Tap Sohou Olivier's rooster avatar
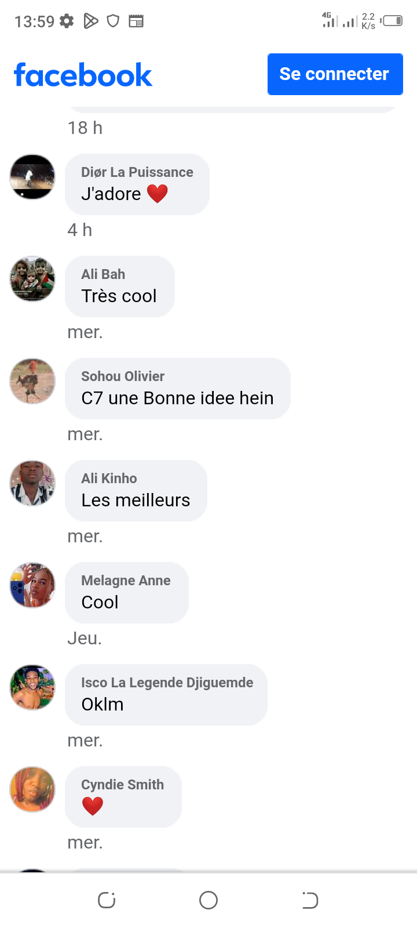The image size is (417, 928). coord(32,381)
